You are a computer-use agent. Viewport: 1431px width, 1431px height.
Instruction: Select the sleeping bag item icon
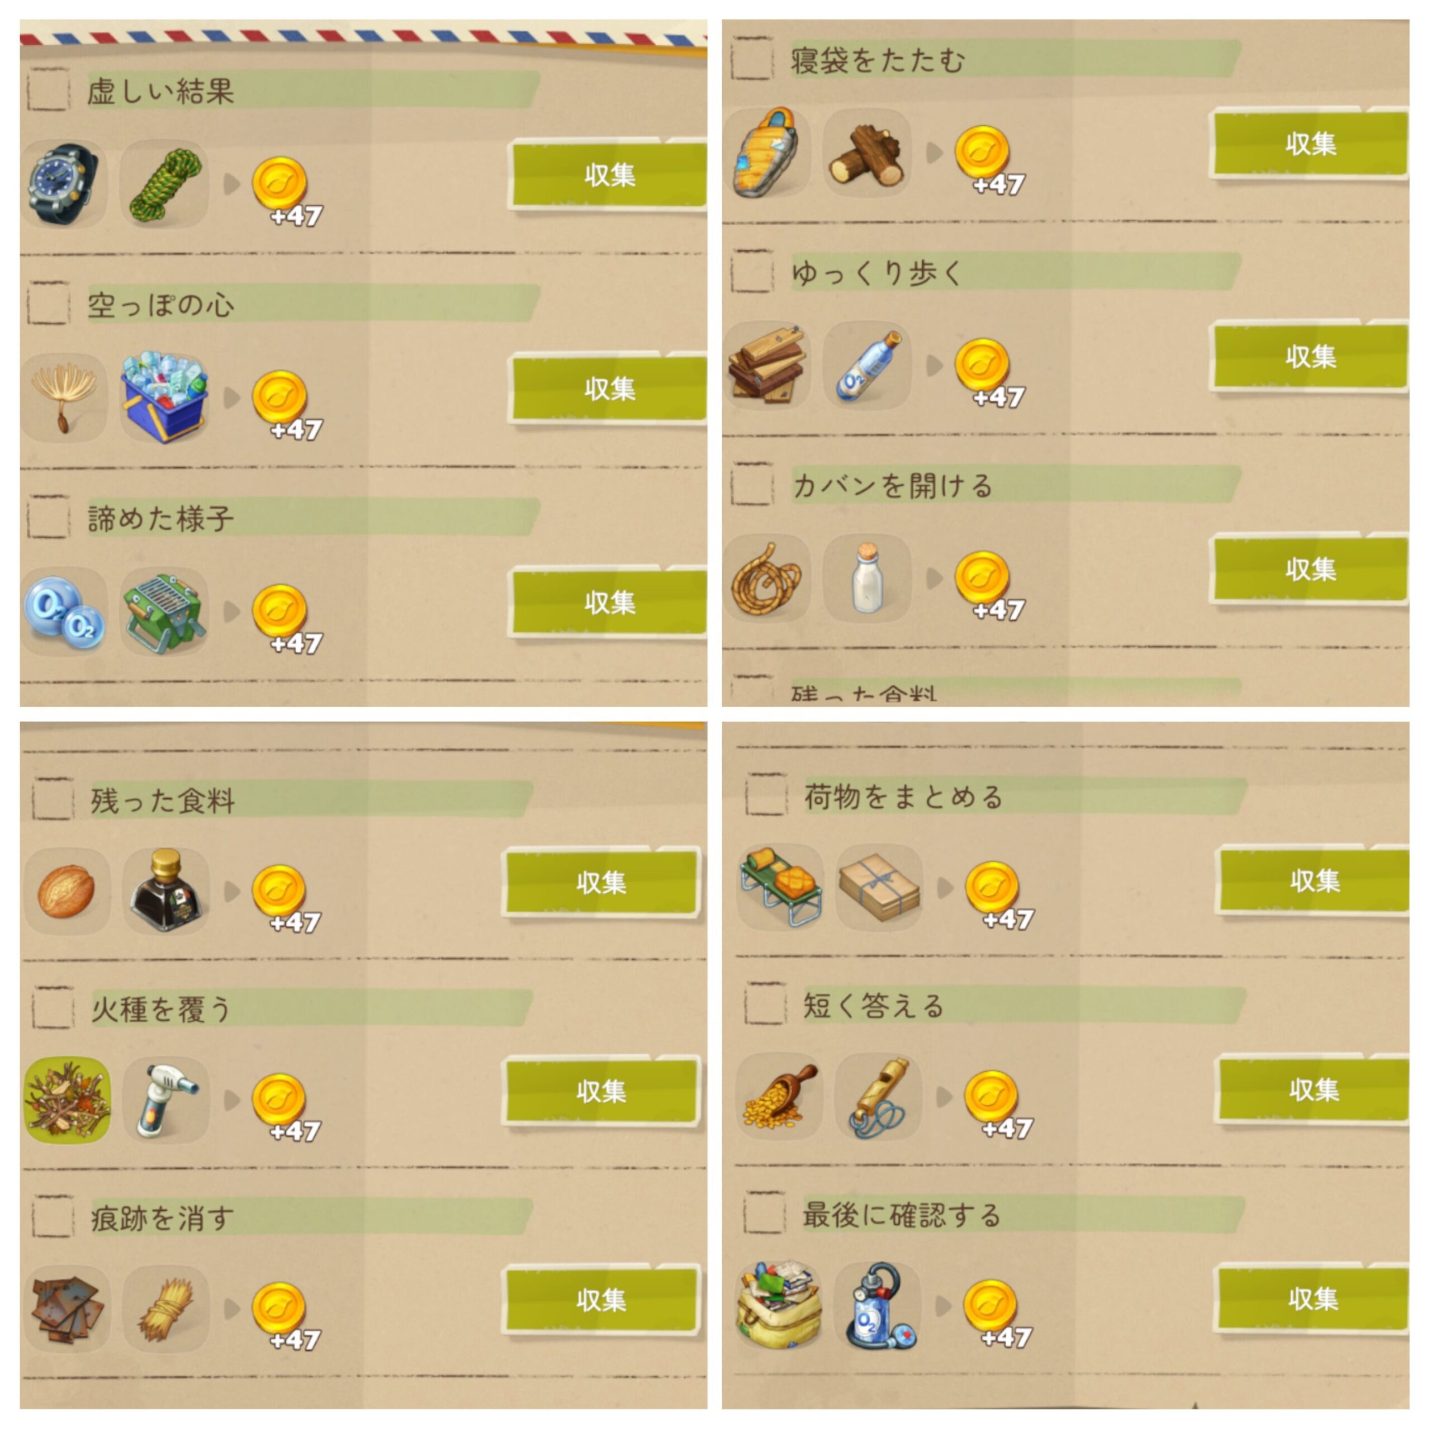pos(766,153)
